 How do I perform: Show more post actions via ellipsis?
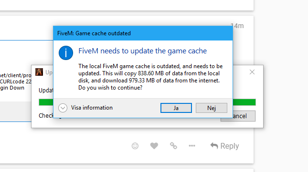pyautogui.click(x=192, y=146)
